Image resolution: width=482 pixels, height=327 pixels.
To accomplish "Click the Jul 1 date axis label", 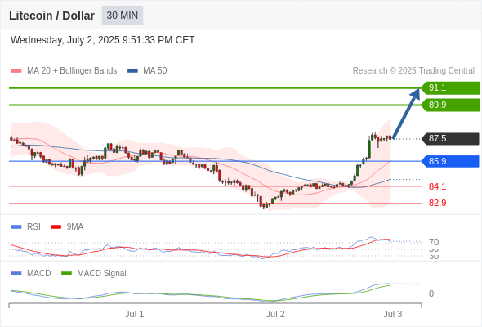I will coord(134,314).
